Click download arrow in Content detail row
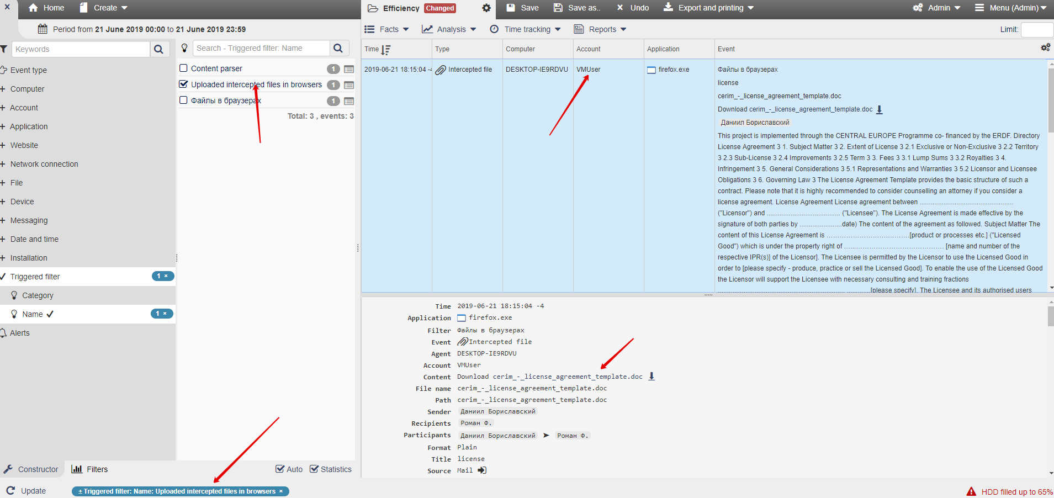 [652, 377]
